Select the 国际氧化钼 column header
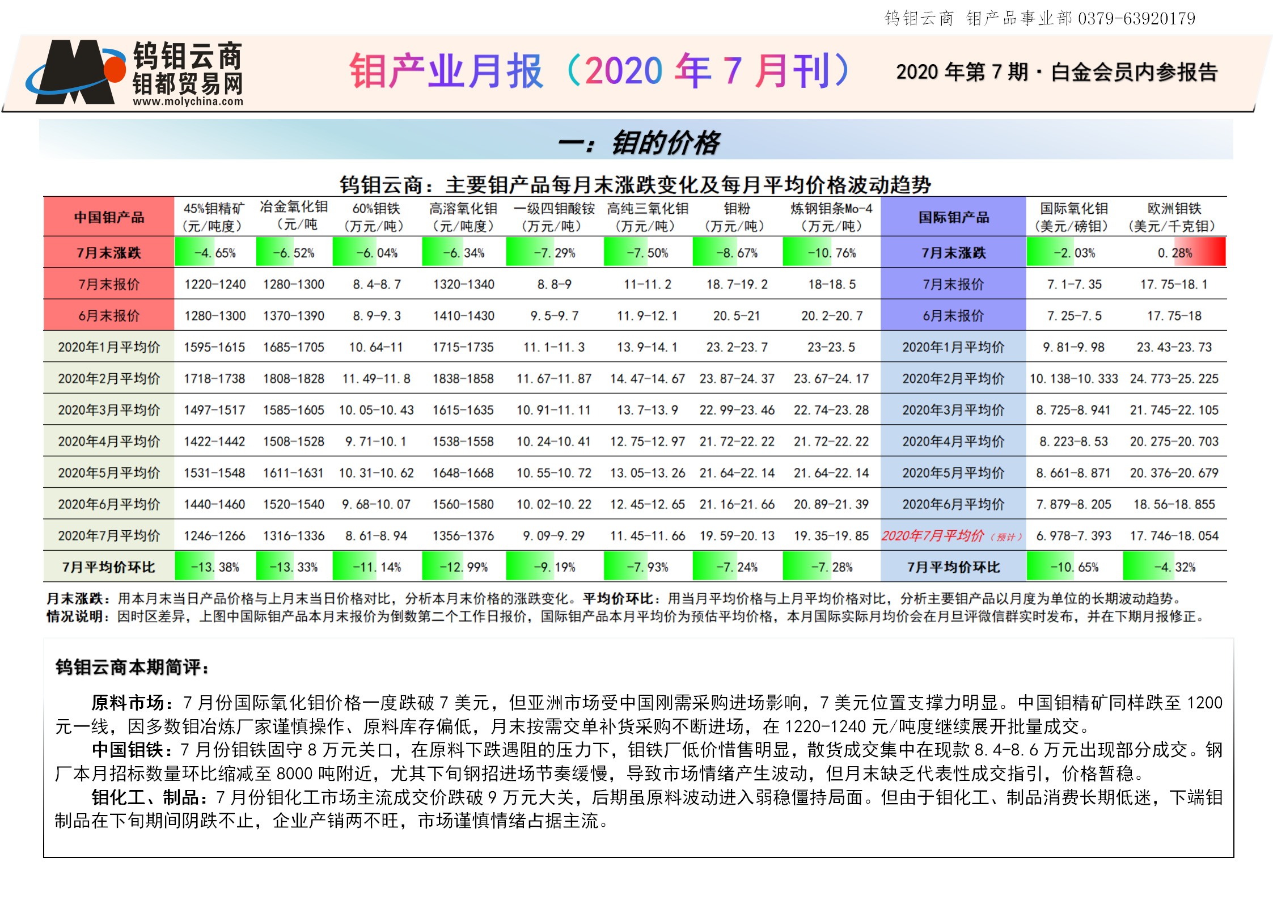Image resolution: width=1273 pixels, height=900 pixels. pos(1073,217)
